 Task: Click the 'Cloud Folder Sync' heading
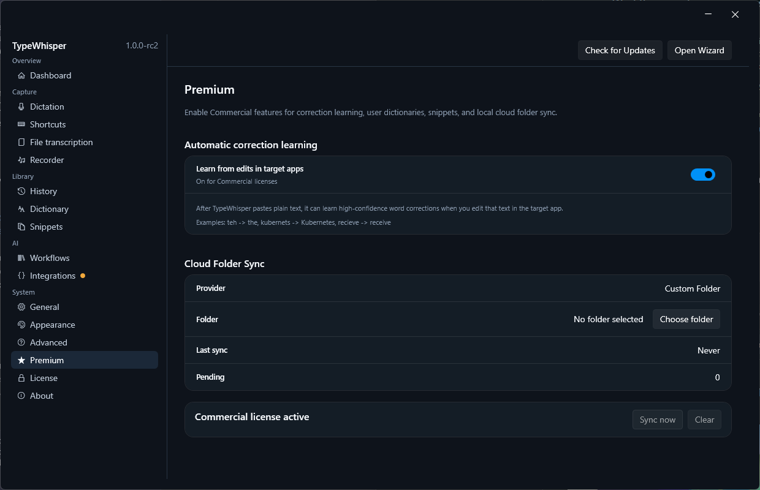coord(224,264)
